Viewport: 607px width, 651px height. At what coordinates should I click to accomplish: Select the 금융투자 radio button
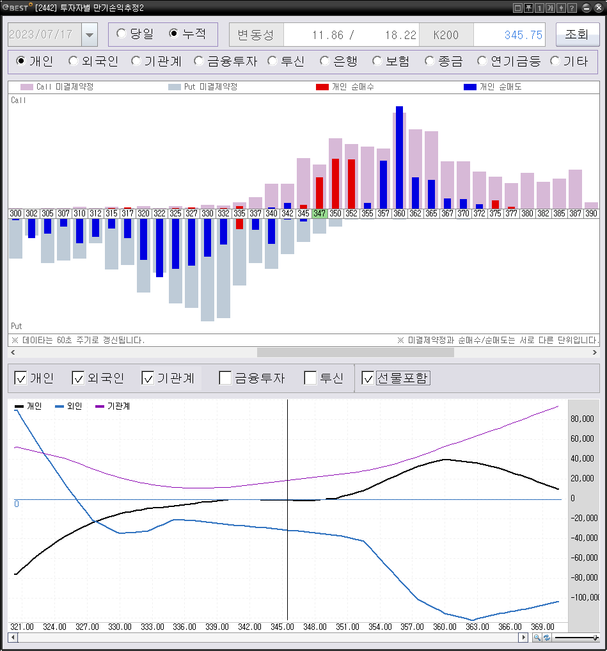click(x=199, y=61)
